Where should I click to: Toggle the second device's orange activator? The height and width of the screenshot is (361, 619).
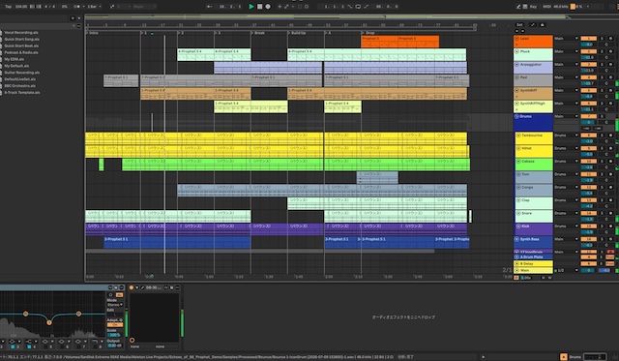click(132, 287)
